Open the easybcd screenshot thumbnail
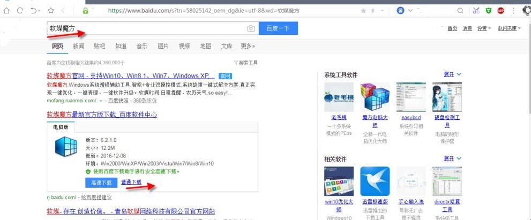The width and height of the screenshot is (531, 220). coord(411,97)
